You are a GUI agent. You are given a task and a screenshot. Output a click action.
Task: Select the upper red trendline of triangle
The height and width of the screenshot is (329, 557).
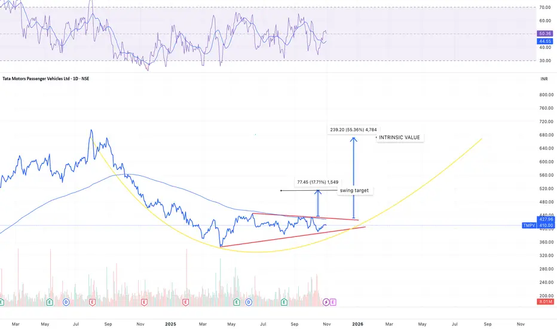[305, 217]
